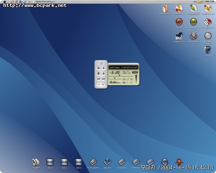
Task: Open the ImageReady CS desktop icon
Action: [x=208, y=10]
